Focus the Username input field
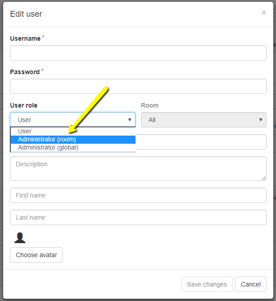 138,53
